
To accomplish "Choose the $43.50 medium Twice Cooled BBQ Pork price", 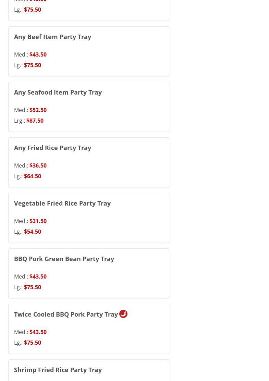I will point(38,332).
